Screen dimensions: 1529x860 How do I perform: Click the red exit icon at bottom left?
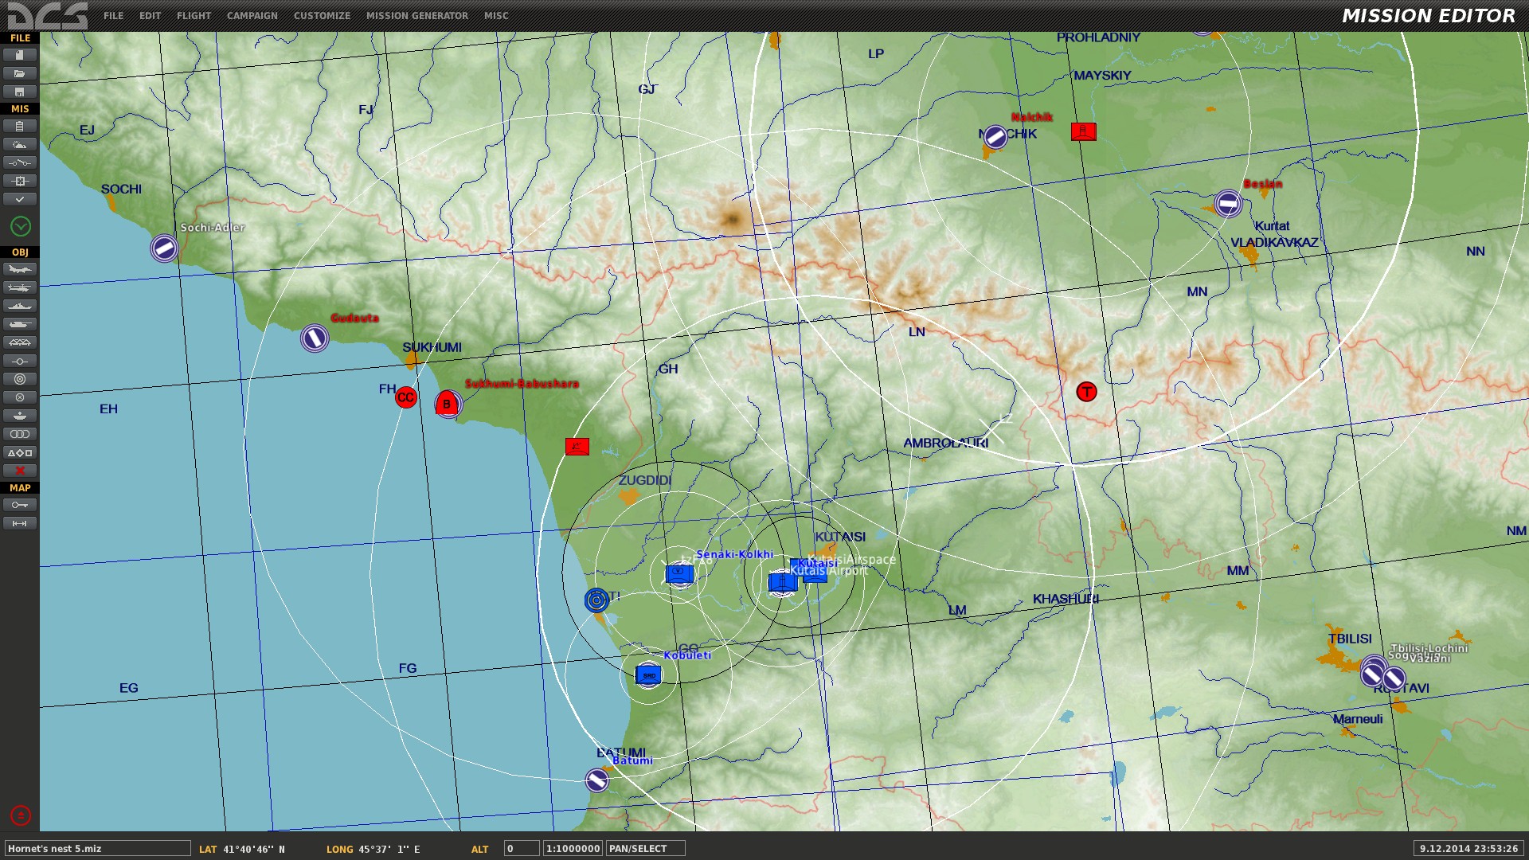[21, 815]
